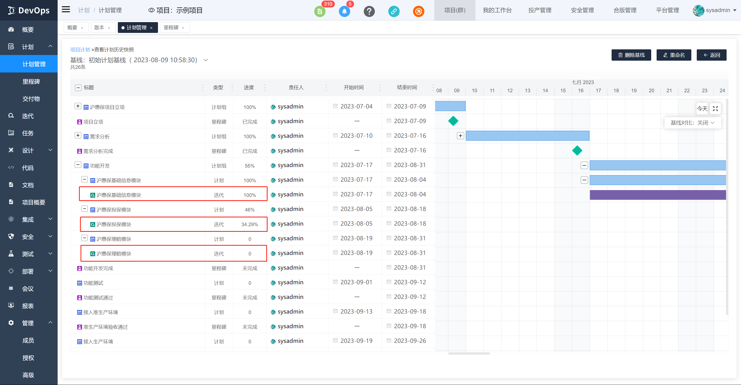The height and width of the screenshot is (385, 741).
Task: Open the blue bell alerts icon
Action: point(344,12)
